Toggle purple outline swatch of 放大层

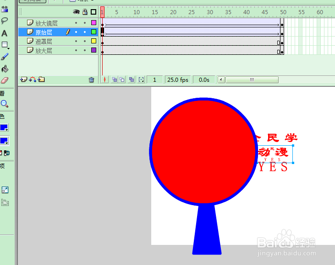point(93,50)
